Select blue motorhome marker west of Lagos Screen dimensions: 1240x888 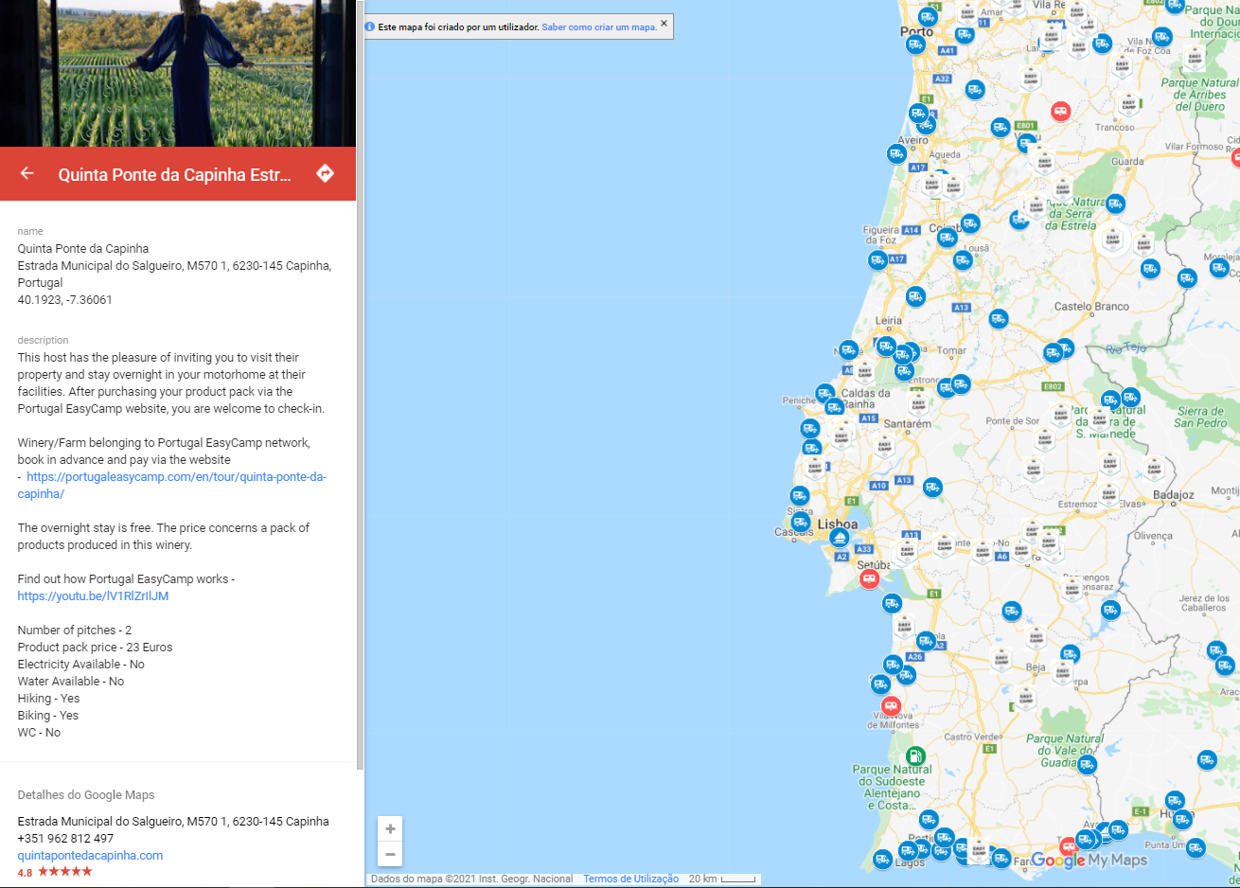(x=882, y=860)
